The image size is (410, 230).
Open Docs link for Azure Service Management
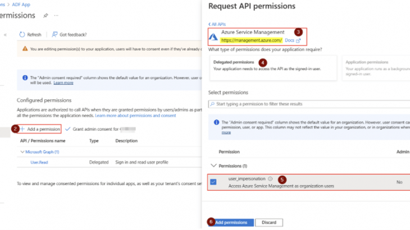pos(289,40)
